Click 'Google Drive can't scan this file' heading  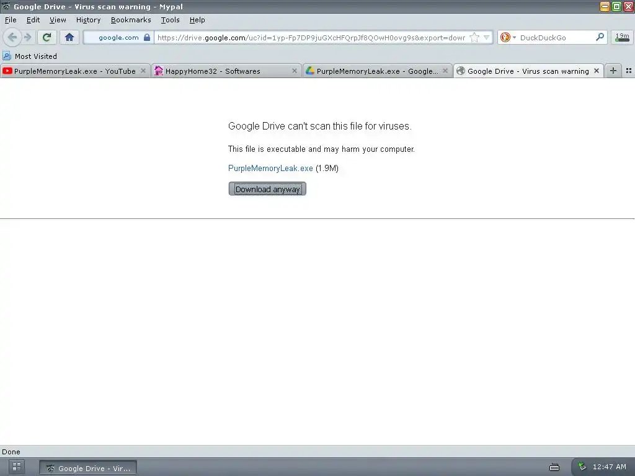coord(320,126)
